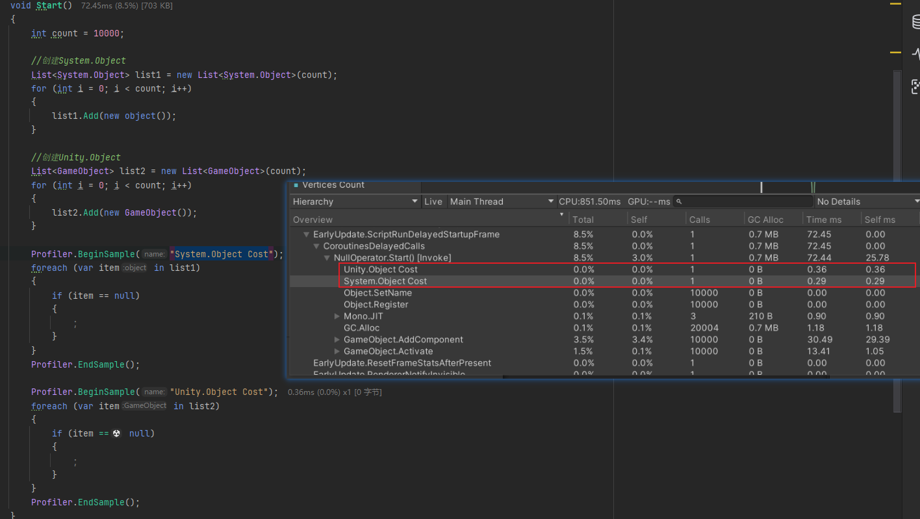Expand the GameObject.AddComponent node
920x519 pixels.
point(337,340)
